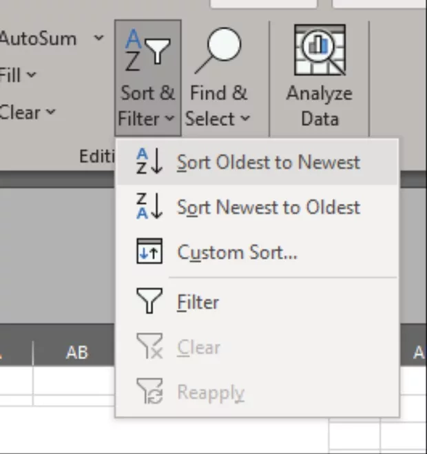This screenshot has height=454, width=427.
Task: Click the A-to-Z ascending sort icon
Action: [149, 162]
